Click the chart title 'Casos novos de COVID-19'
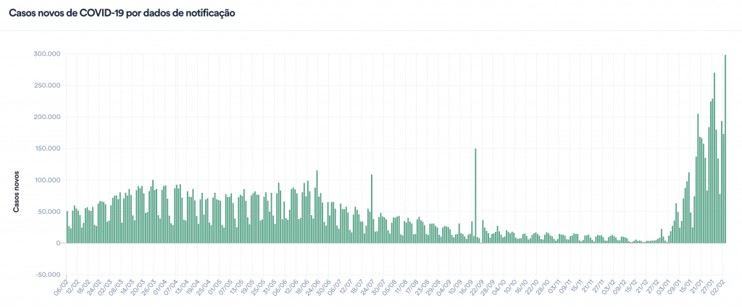This screenshot has height=308, width=742. coord(121,14)
